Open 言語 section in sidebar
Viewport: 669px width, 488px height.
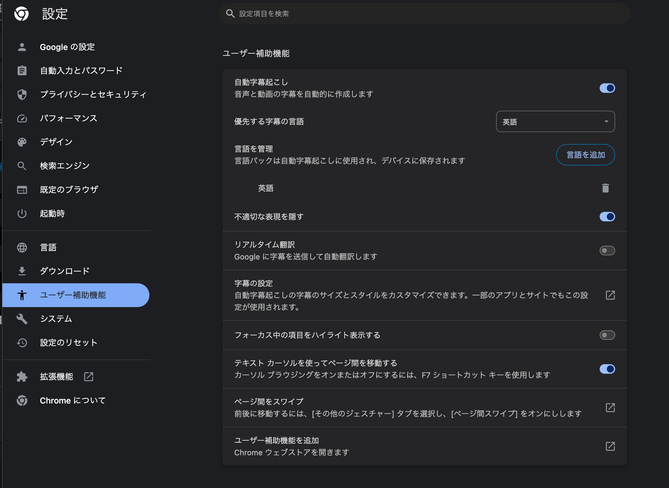click(76, 247)
